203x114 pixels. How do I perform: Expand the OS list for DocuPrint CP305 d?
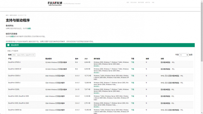pos(96,66)
